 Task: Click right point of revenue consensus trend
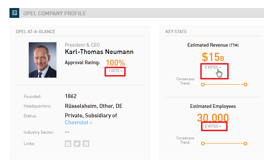[x=245, y=85]
